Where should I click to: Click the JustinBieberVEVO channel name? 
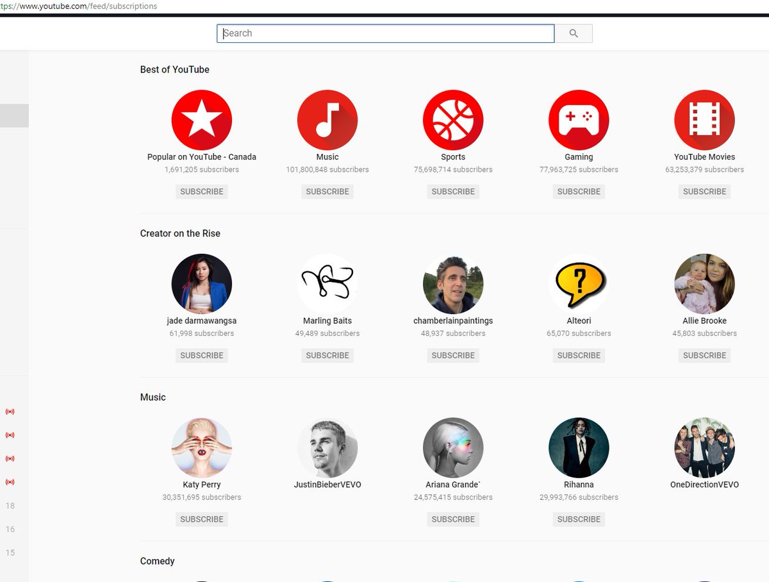327,485
